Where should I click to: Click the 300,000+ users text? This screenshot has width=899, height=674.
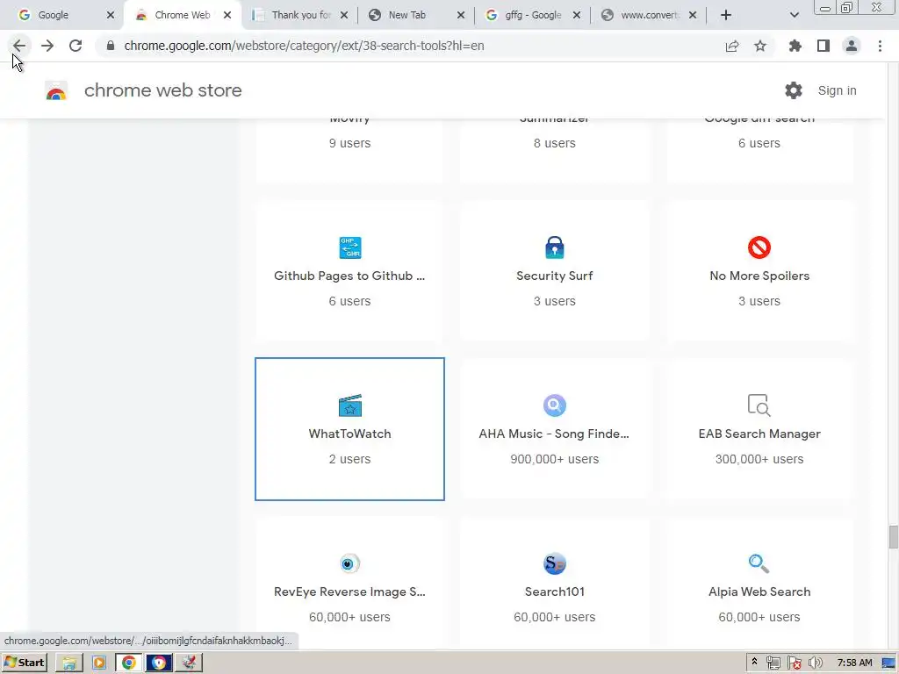click(759, 459)
